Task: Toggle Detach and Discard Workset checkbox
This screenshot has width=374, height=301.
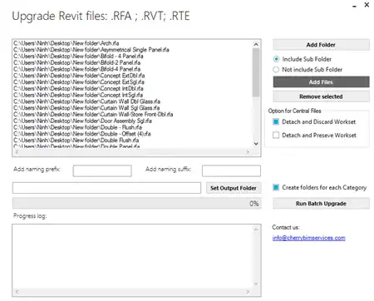Action: (x=276, y=121)
